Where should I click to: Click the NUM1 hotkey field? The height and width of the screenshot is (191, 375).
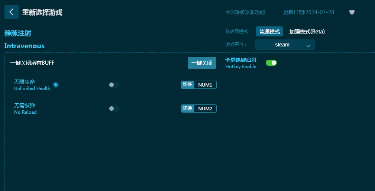pyautogui.click(x=205, y=85)
